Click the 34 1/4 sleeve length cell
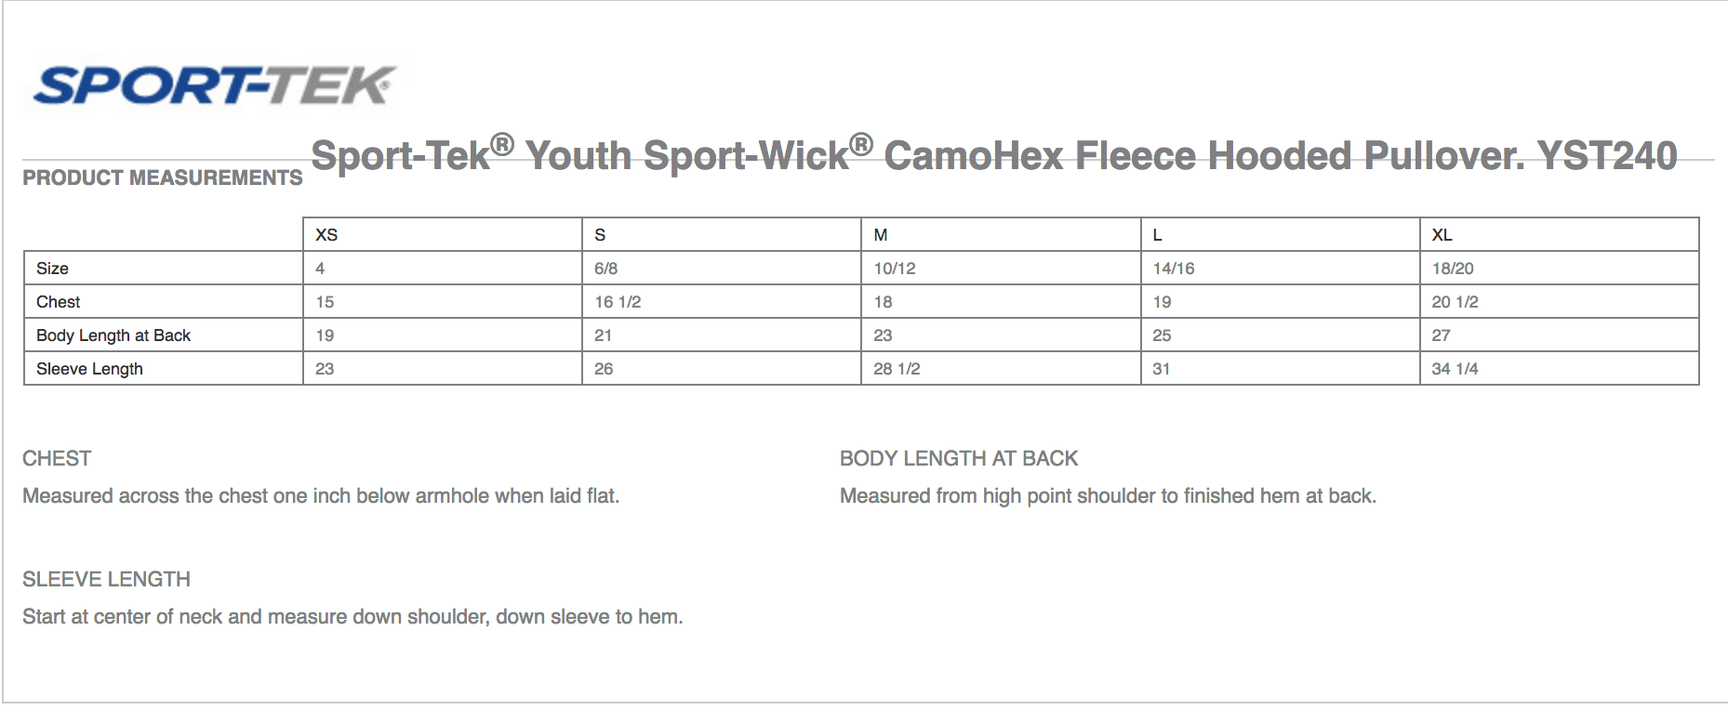This screenshot has width=1728, height=710. 1560,369
